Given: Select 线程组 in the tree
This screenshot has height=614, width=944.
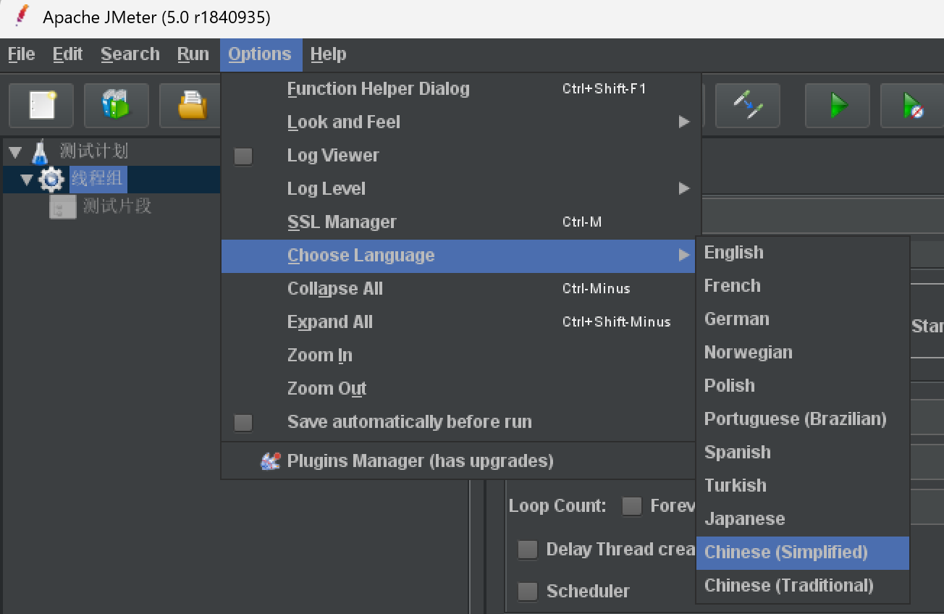Looking at the screenshot, I should coord(98,179).
